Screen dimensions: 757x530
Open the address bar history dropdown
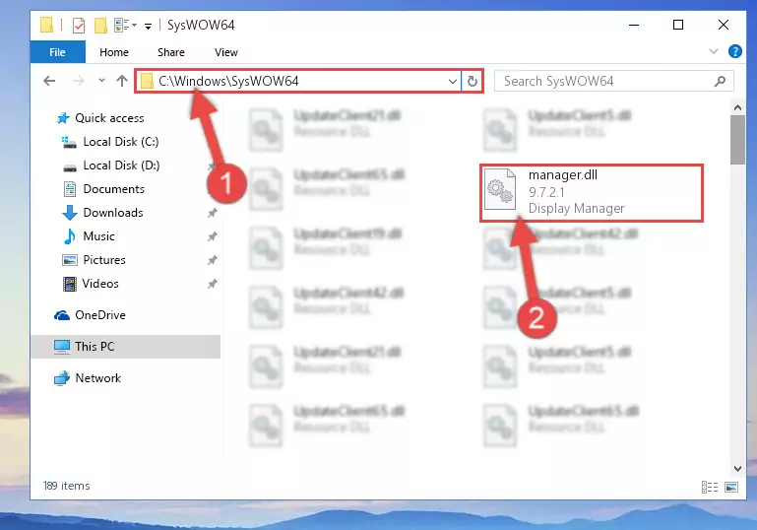pyautogui.click(x=453, y=81)
